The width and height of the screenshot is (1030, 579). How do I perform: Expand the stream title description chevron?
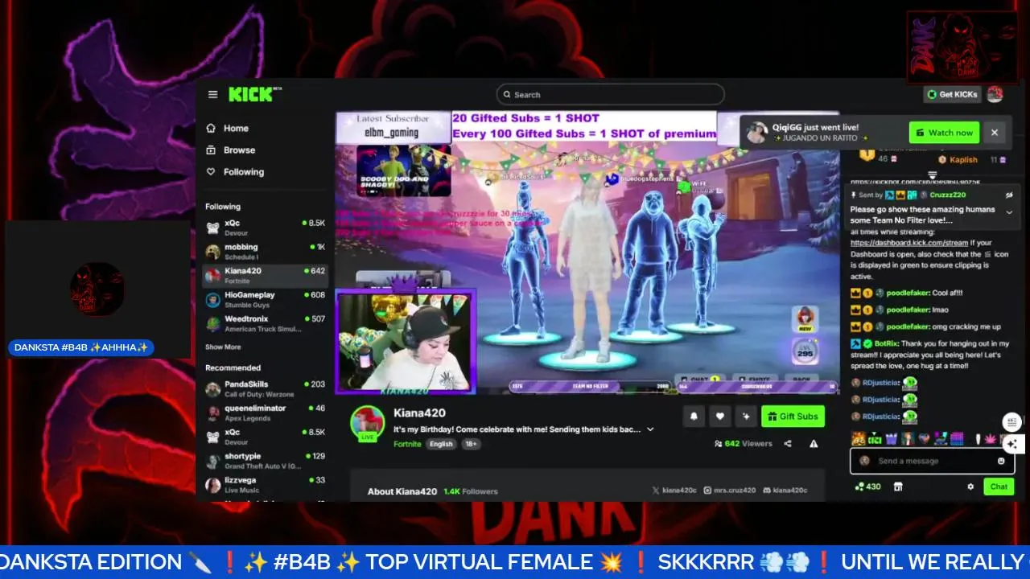click(x=650, y=429)
